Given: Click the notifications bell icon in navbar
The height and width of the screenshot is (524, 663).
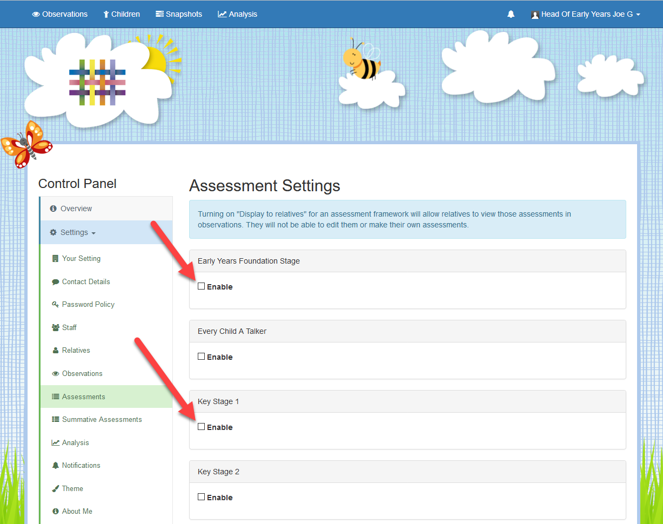Looking at the screenshot, I should [511, 15].
